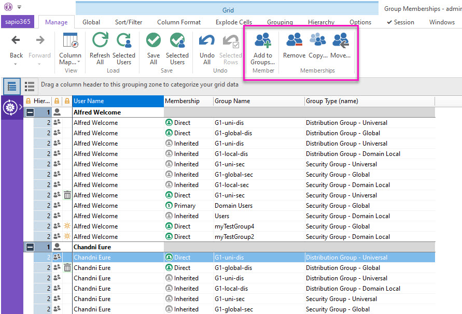The image size is (462, 314).
Task: Click the user icon beside Alfred Welcome header row
Action: pyautogui.click(x=57, y=112)
